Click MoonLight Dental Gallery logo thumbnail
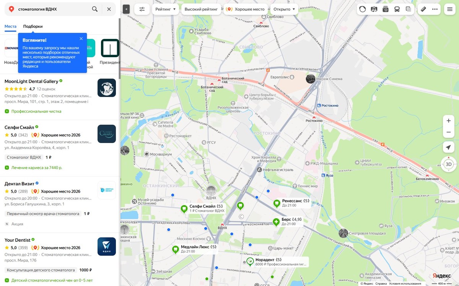459x286 pixels. [x=107, y=88]
